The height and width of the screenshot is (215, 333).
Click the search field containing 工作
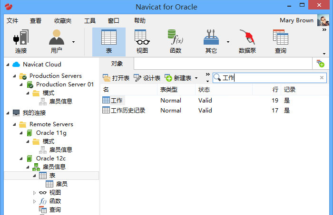(x=270, y=78)
